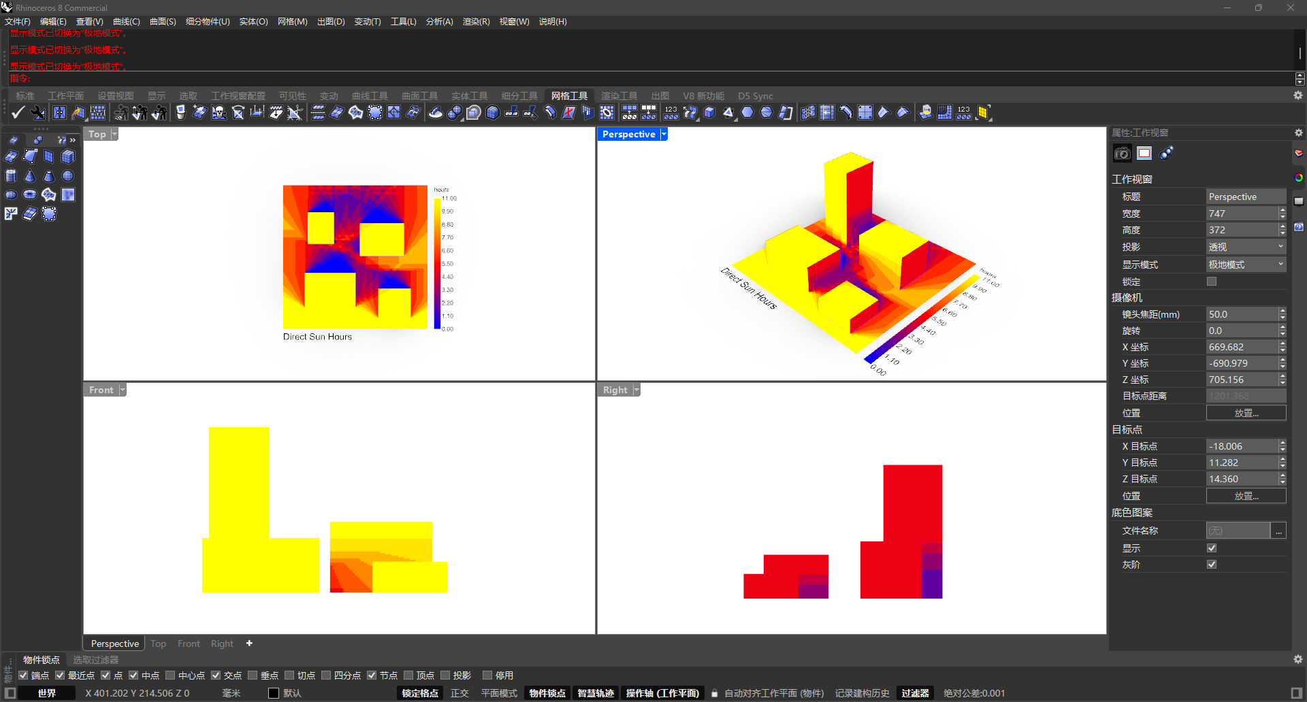This screenshot has width=1307, height=702.
Task: Click the 标题 title field showing Perspective
Action: coord(1246,197)
